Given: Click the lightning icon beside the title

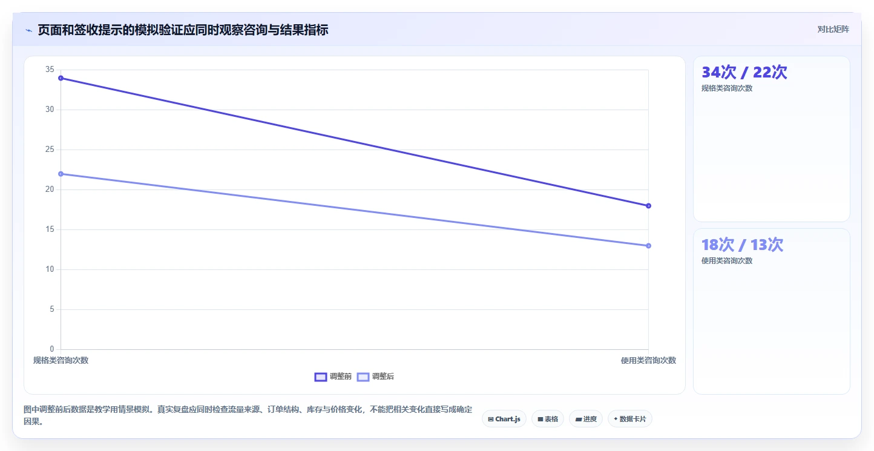Looking at the screenshot, I should (x=28, y=30).
